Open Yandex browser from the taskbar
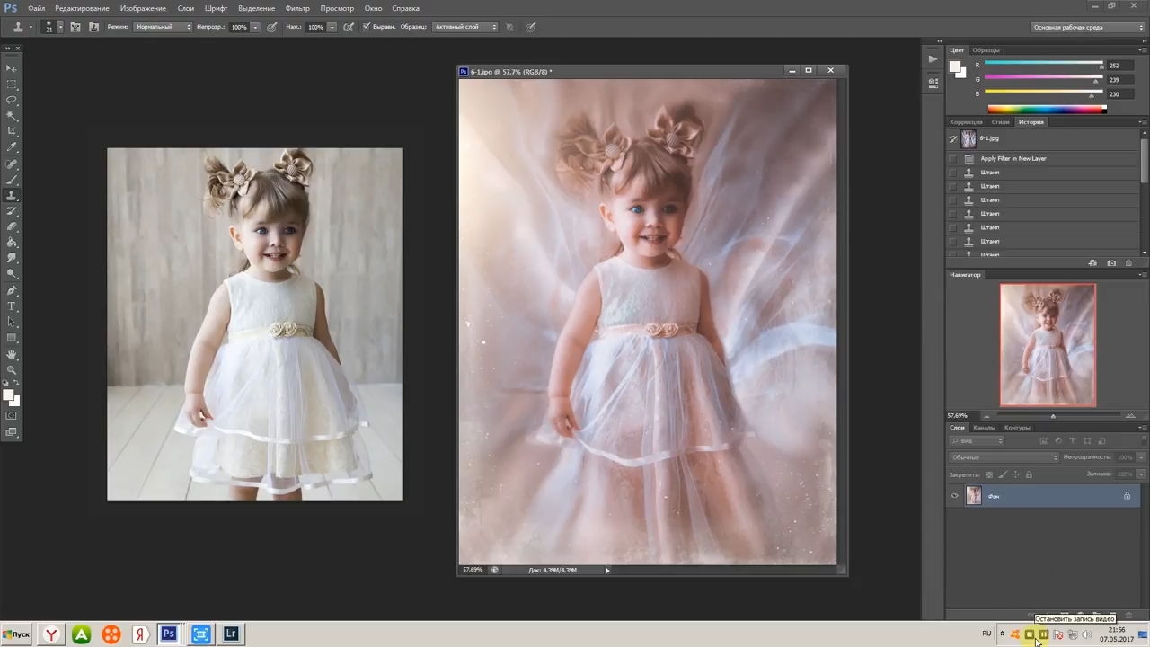Image resolution: width=1150 pixels, height=647 pixels. pos(51,634)
